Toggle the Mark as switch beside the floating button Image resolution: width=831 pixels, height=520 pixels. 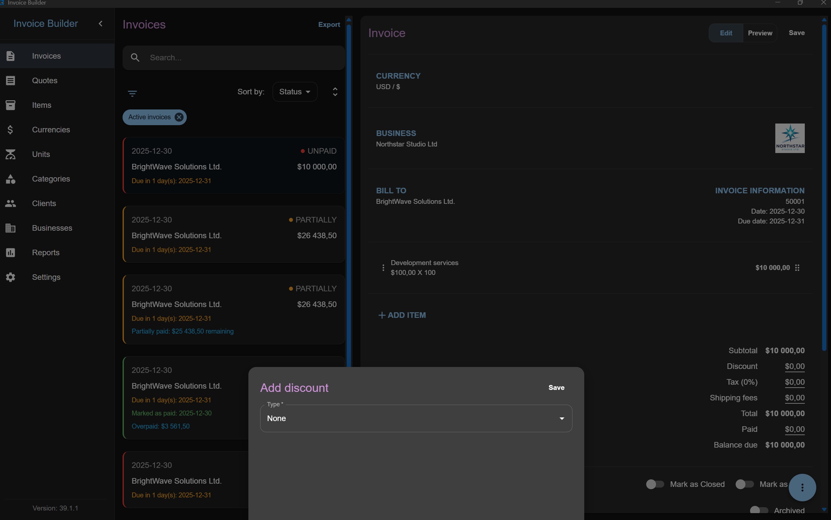(x=744, y=484)
